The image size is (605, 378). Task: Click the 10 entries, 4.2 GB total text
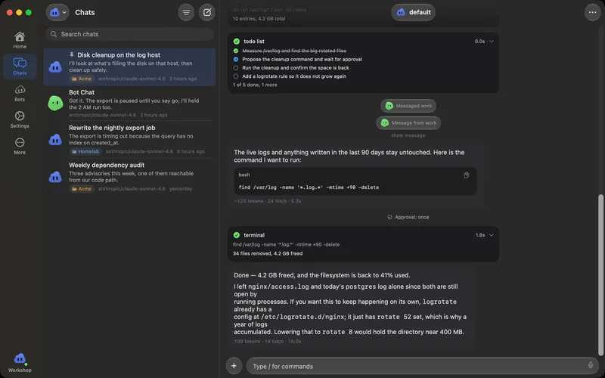(259, 18)
